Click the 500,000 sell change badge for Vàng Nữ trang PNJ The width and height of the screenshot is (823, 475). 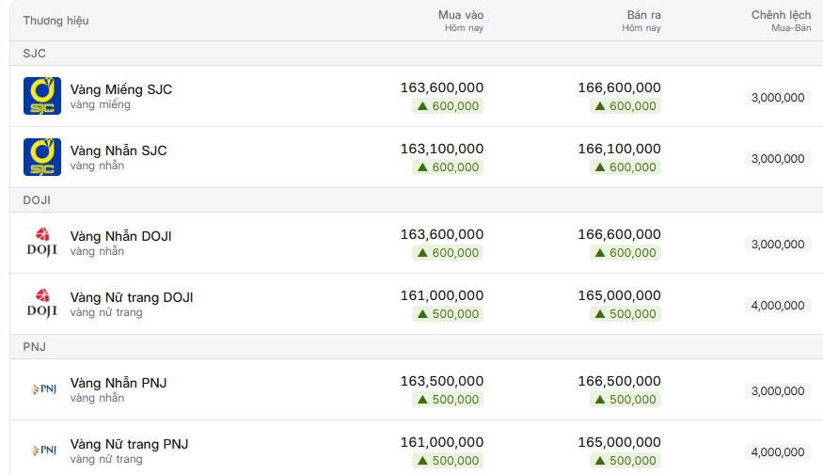tap(625, 461)
